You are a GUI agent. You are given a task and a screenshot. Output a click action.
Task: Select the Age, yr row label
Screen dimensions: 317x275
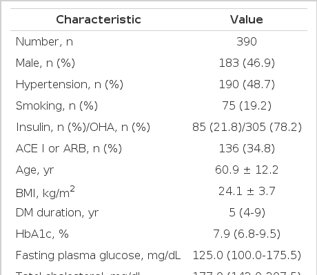click(x=34, y=170)
